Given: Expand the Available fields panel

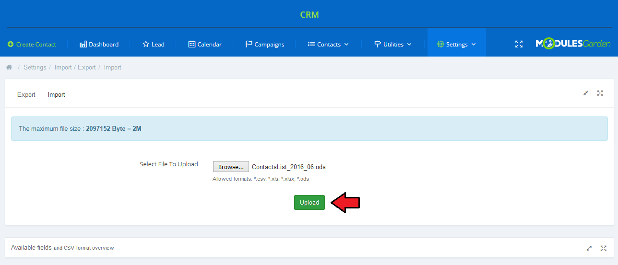Looking at the screenshot, I should click(x=589, y=248).
